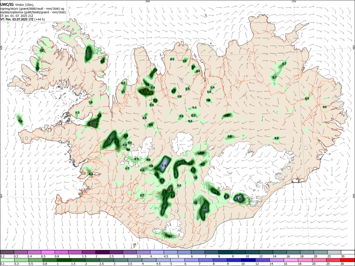Click the 'VT: Fim. 03.07.2025 17Z (+44 h)' line

tap(23, 19)
